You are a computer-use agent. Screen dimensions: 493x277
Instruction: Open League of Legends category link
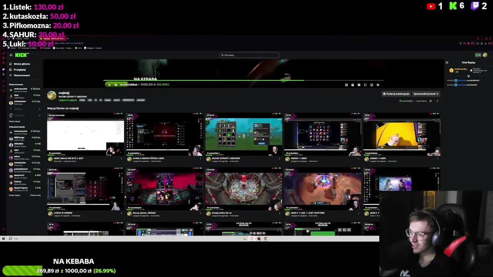[68, 100]
